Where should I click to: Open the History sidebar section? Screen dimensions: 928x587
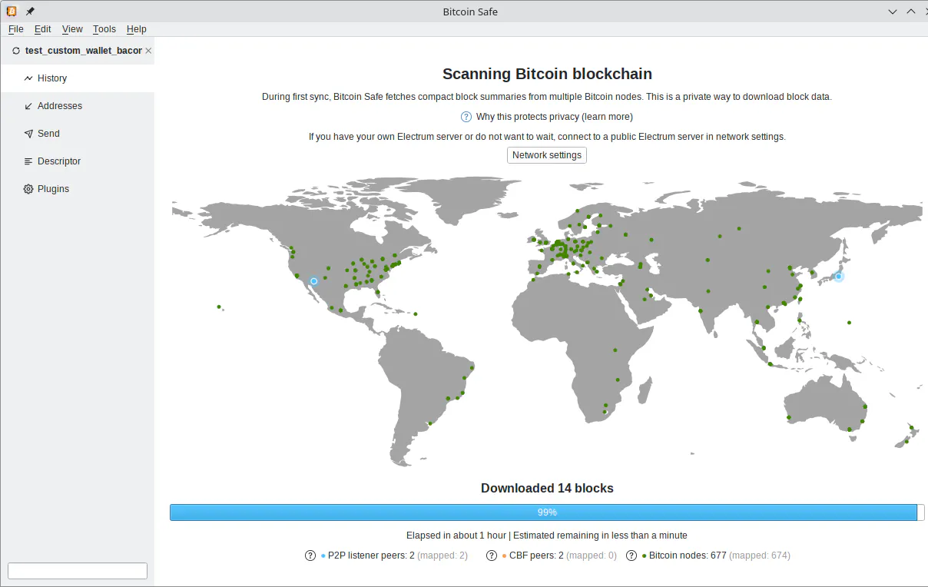point(78,78)
